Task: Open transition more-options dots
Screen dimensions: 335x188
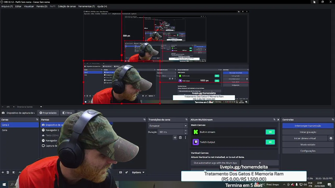Action: click(185, 138)
